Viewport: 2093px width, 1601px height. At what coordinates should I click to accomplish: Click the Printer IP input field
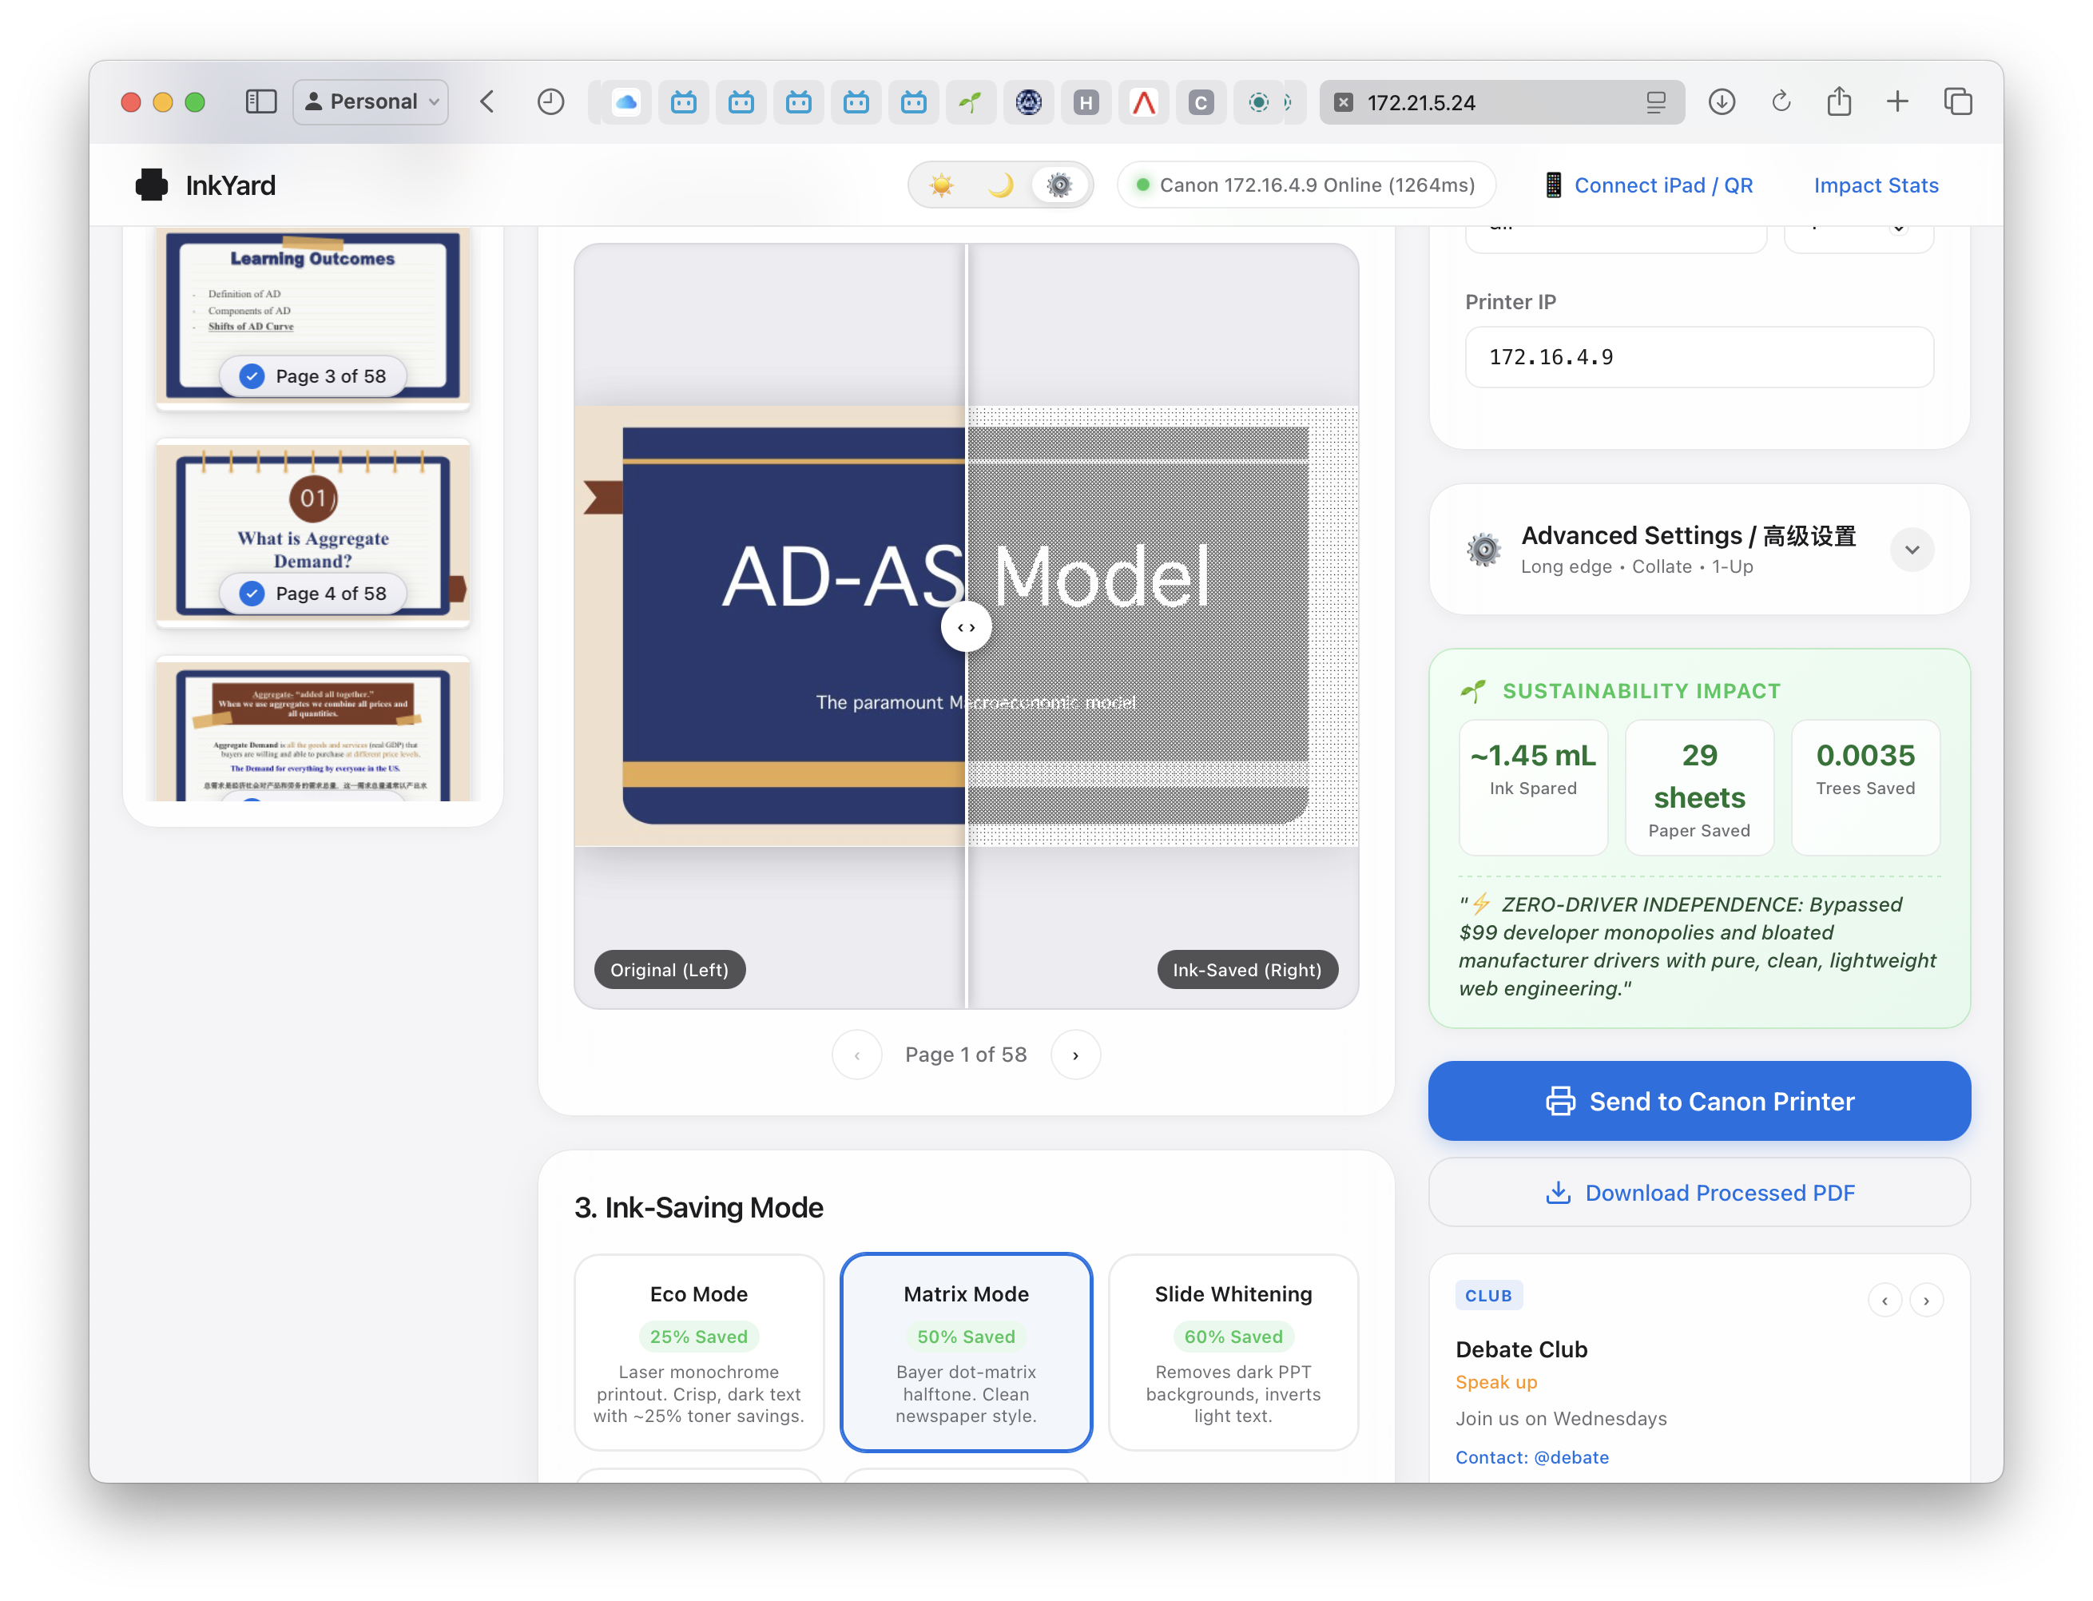tap(1698, 357)
